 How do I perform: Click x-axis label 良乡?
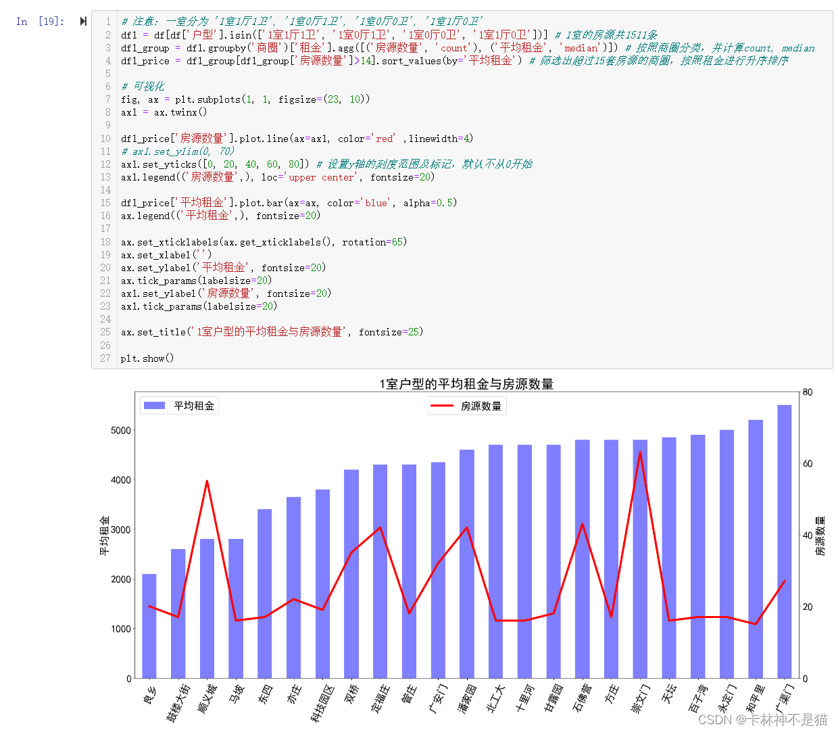(x=150, y=695)
